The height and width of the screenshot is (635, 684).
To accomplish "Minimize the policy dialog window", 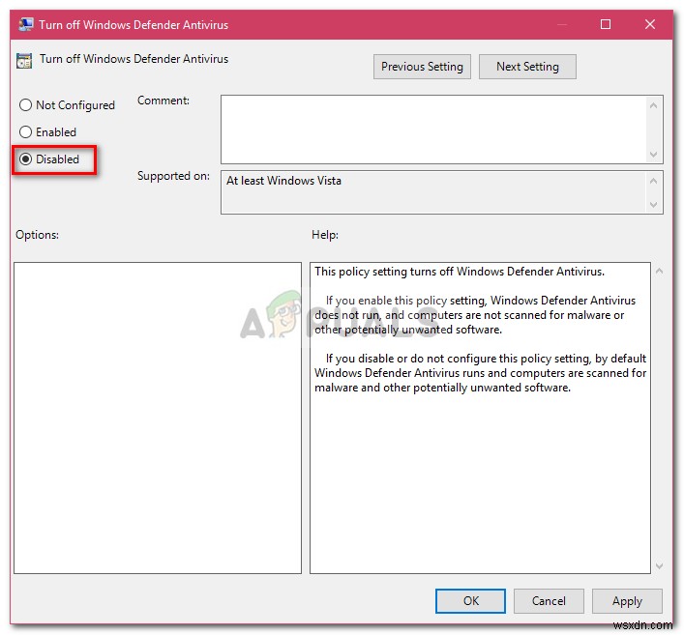I will [x=562, y=24].
